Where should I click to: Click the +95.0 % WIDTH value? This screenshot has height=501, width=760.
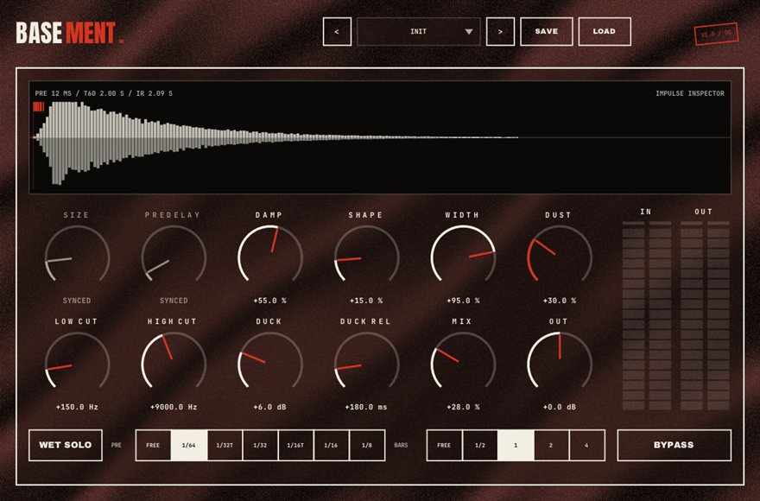(x=463, y=301)
